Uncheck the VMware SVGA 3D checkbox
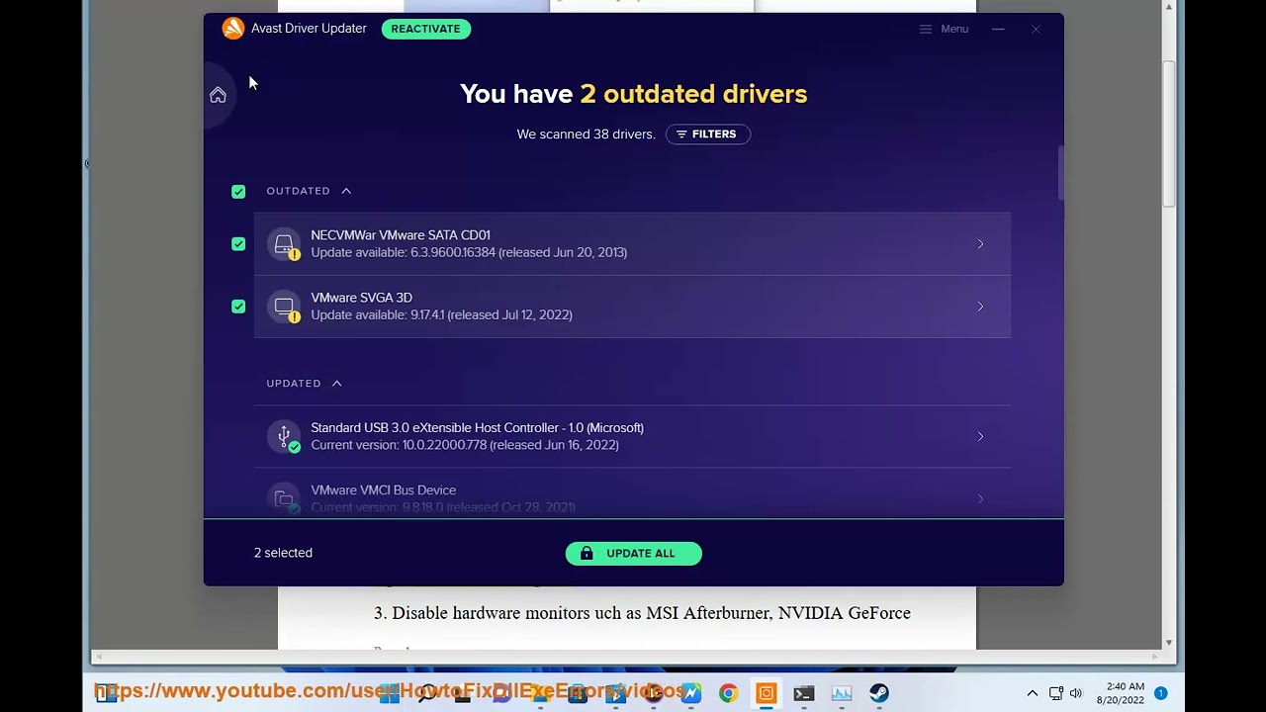Viewport: 1266px width, 712px height. click(x=238, y=307)
